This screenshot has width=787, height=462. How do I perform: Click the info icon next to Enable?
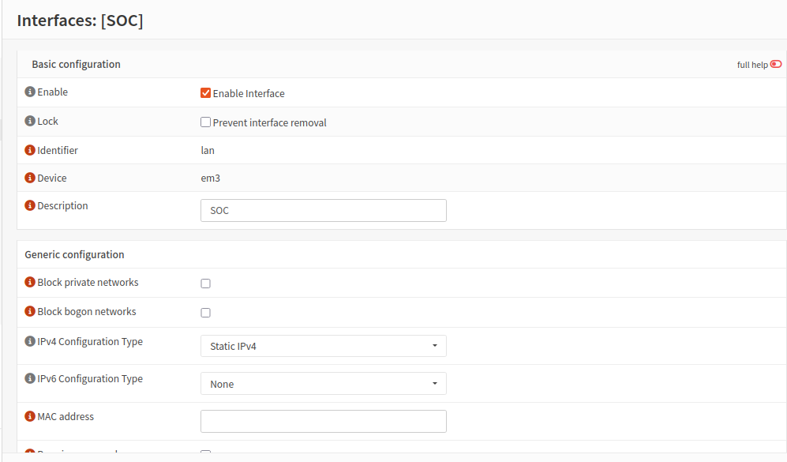click(x=31, y=92)
